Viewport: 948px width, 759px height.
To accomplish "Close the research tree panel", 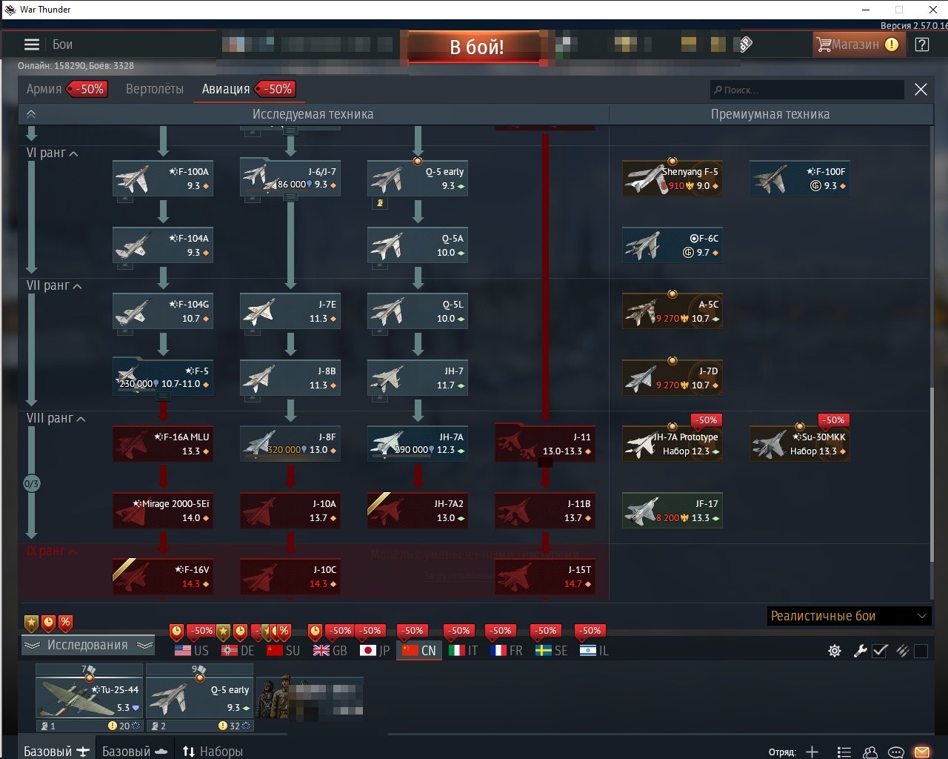I will tap(921, 90).
